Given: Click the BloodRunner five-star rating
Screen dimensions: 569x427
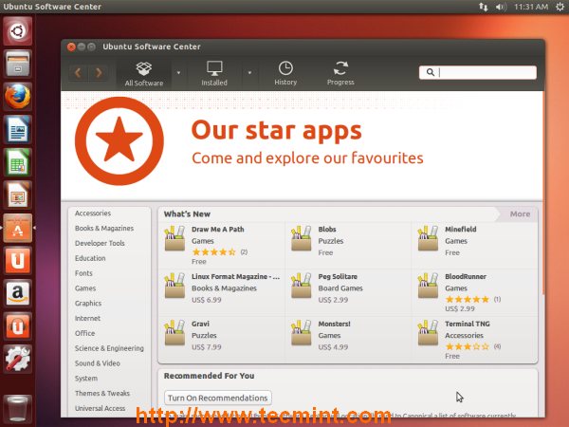Looking at the screenshot, I should (467, 299).
